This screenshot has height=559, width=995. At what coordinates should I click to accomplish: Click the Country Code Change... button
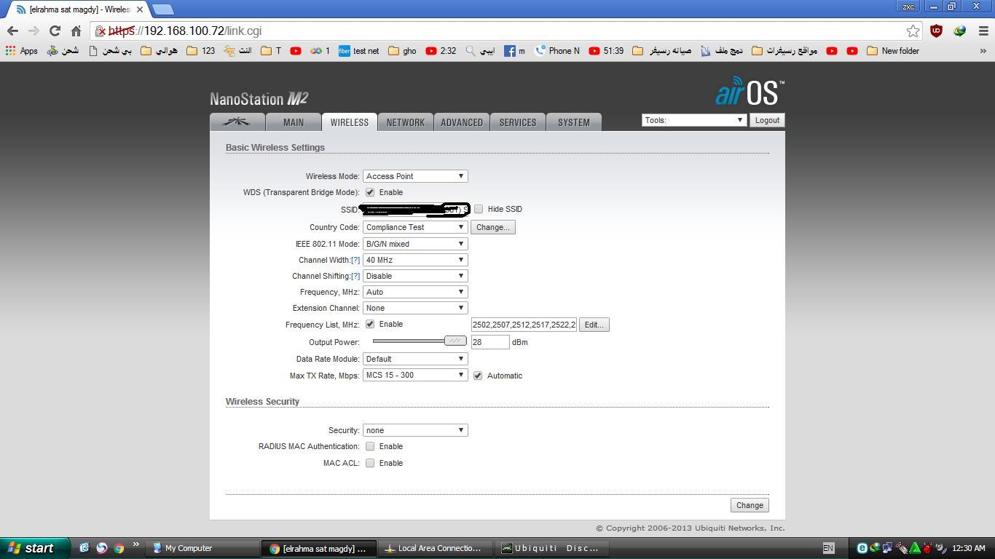[x=493, y=227]
